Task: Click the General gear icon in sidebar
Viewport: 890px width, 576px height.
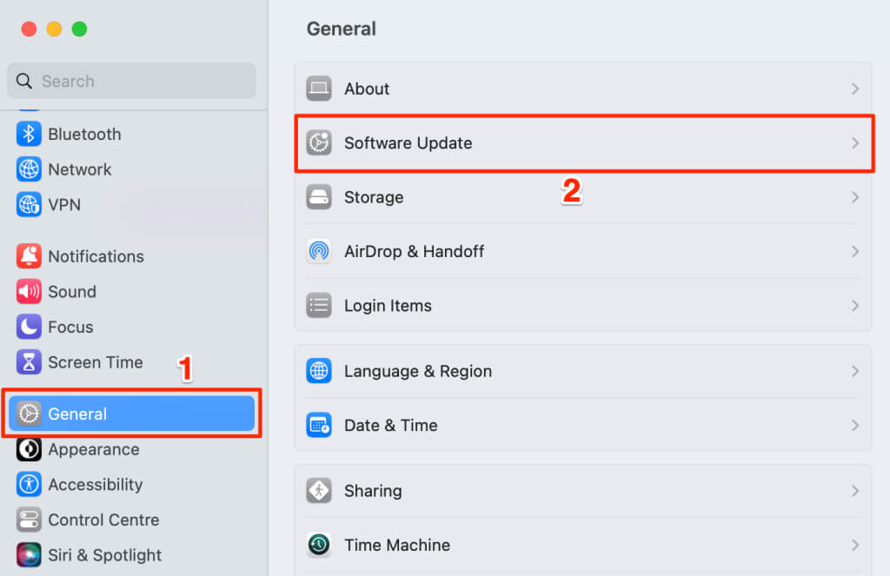Action: [29, 414]
